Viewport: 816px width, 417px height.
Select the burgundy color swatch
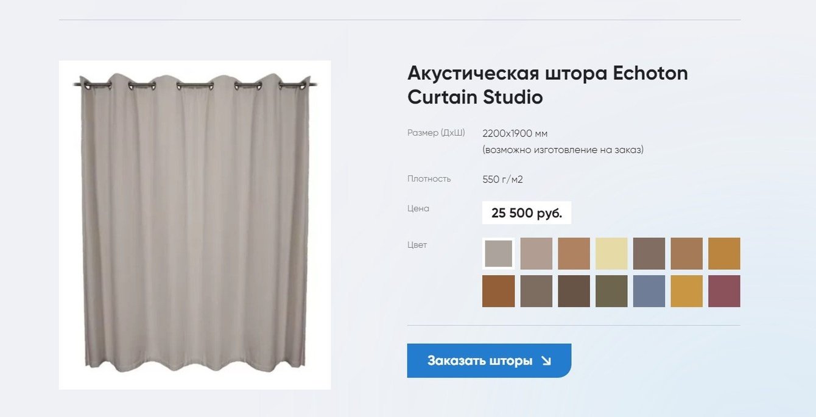tap(724, 291)
